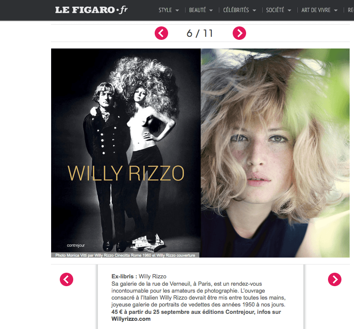This screenshot has height=329, width=354.
Task: Click lower right pink next arrow beside caption
Action: point(335,279)
